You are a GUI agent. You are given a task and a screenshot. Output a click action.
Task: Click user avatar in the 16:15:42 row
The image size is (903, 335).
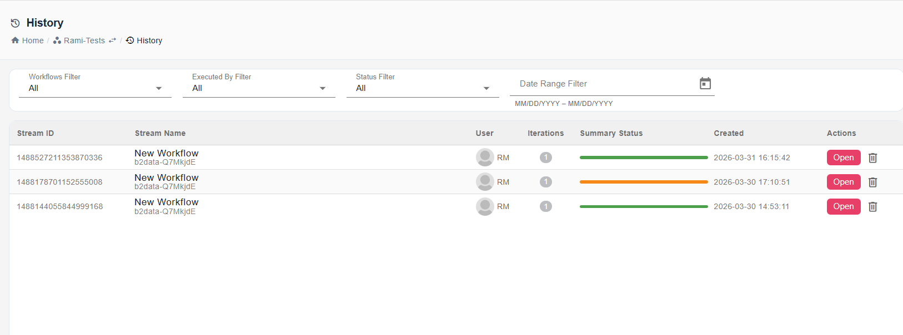coord(485,158)
